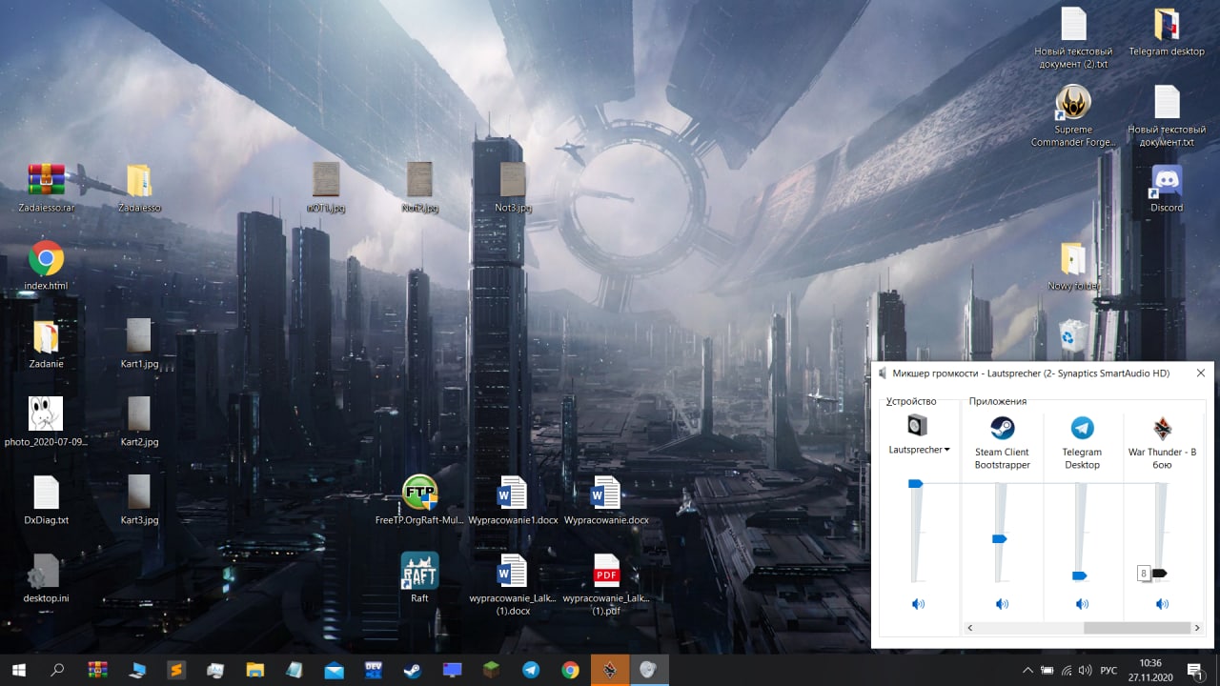
Task: Select the wypracowanie_Lalk (1).pdf file
Action: coord(606,585)
